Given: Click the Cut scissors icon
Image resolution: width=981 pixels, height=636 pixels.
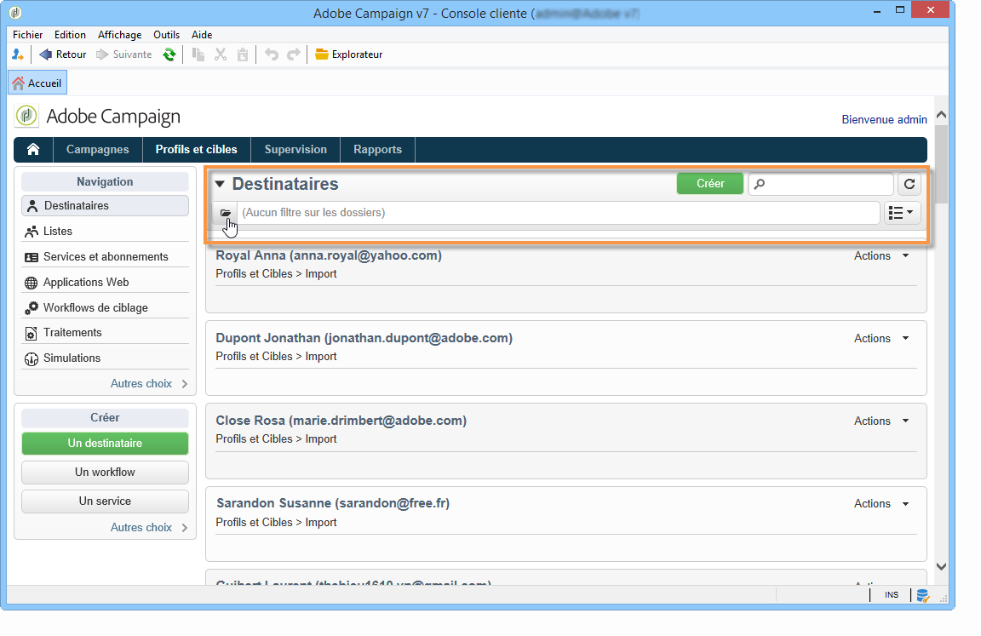Looking at the screenshot, I should (x=221, y=54).
